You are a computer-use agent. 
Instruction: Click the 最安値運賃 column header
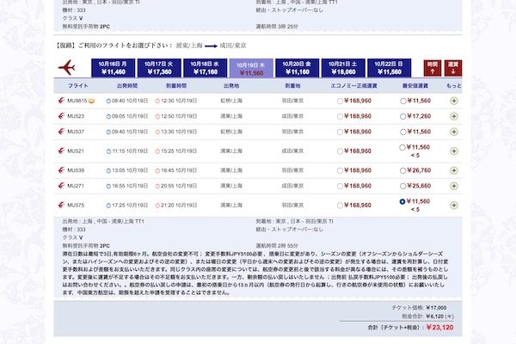(415, 86)
